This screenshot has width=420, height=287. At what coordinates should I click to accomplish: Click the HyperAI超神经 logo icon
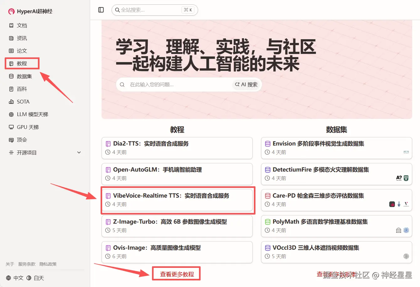point(12,11)
